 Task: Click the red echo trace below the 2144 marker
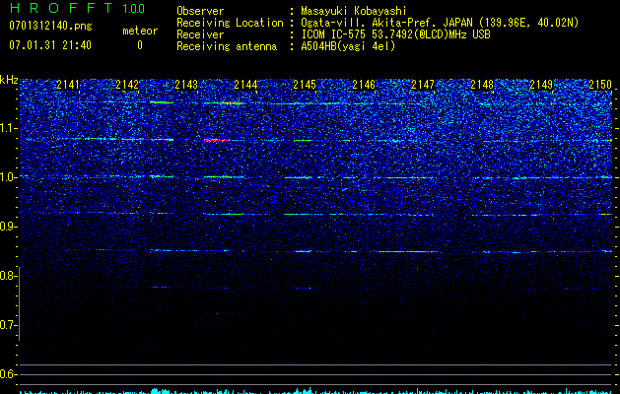click(x=217, y=140)
